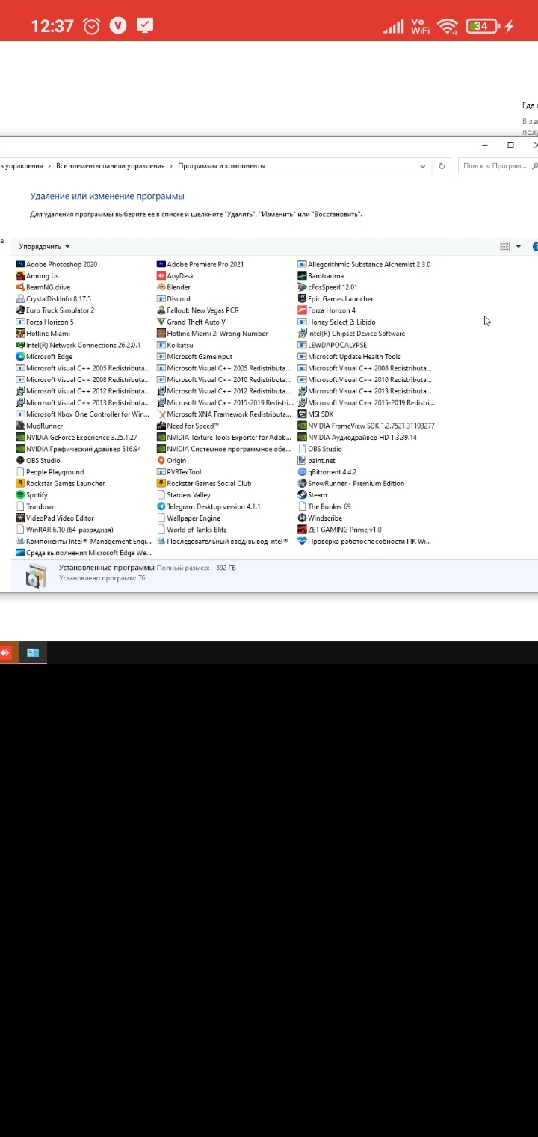The width and height of the screenshot is (538, 1137).
Task: Select the Koikatsu entry
Action: [176, 346]
